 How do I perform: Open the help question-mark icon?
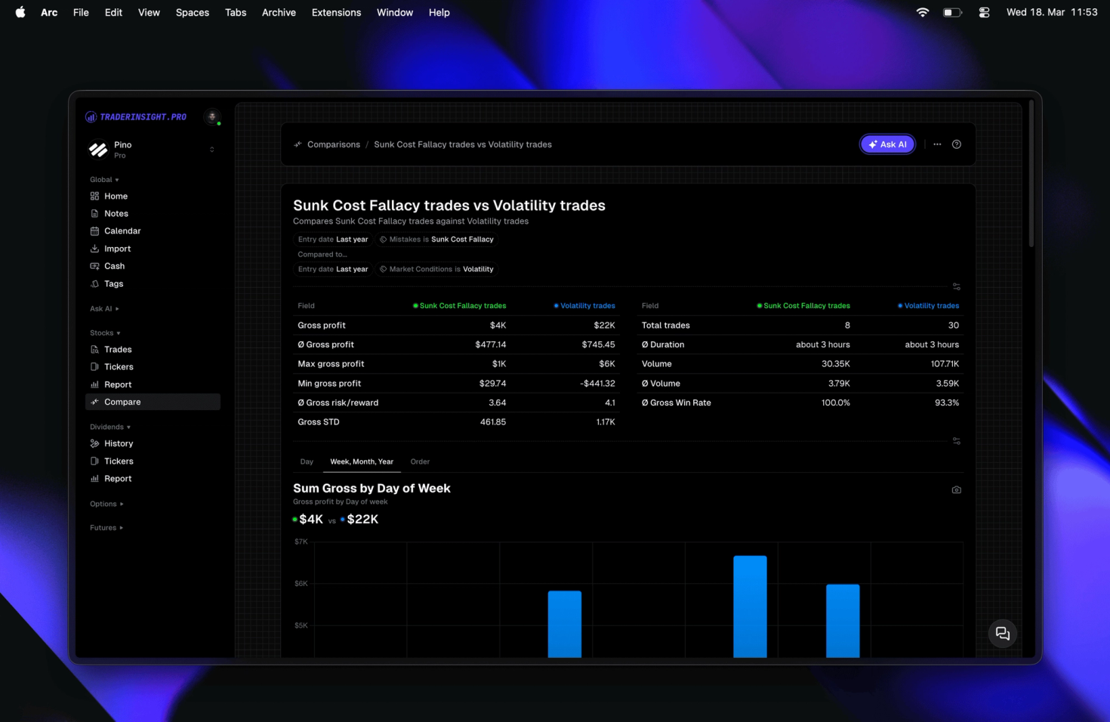(957, 144)
